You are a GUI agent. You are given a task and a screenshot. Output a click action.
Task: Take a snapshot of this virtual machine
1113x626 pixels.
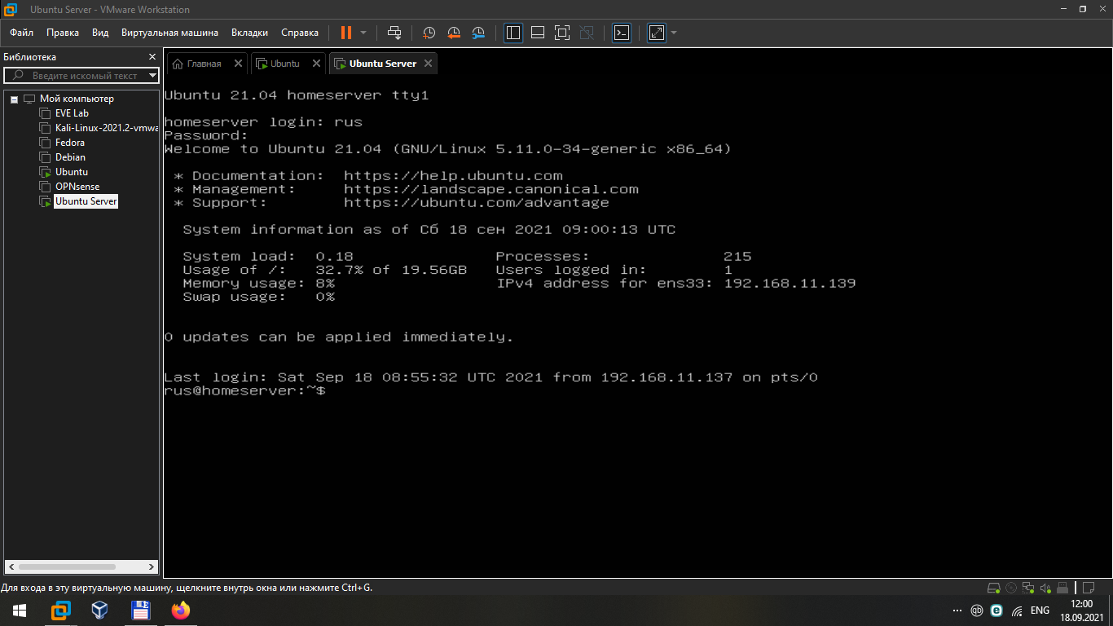coord(429,33)
